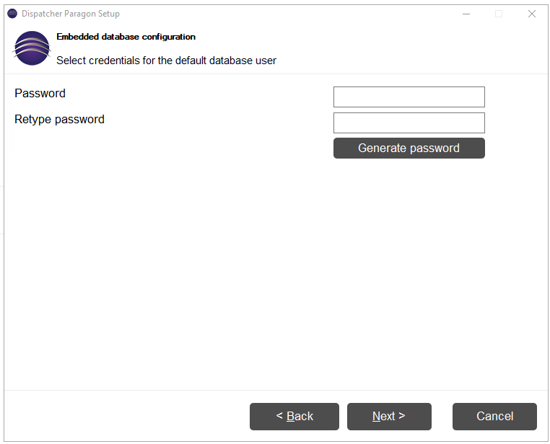The width and height of the screenshot is (550, 444).
Task: Click empty title bar space beside the window title
Action: pos(281,14)
